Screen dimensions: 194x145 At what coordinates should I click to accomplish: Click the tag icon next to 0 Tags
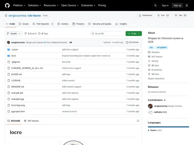tap(39, 34)
